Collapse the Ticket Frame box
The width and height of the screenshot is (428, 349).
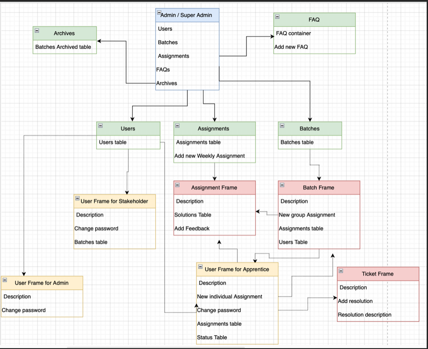(x=341, y=271)
